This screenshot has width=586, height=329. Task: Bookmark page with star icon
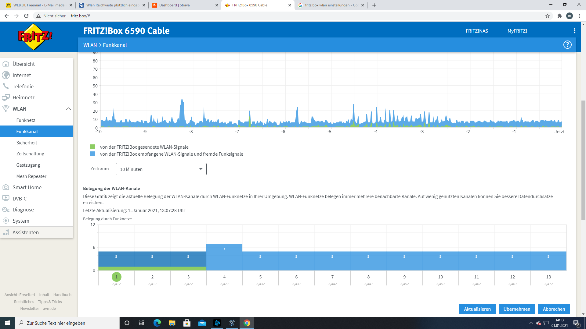coord(548,16)
